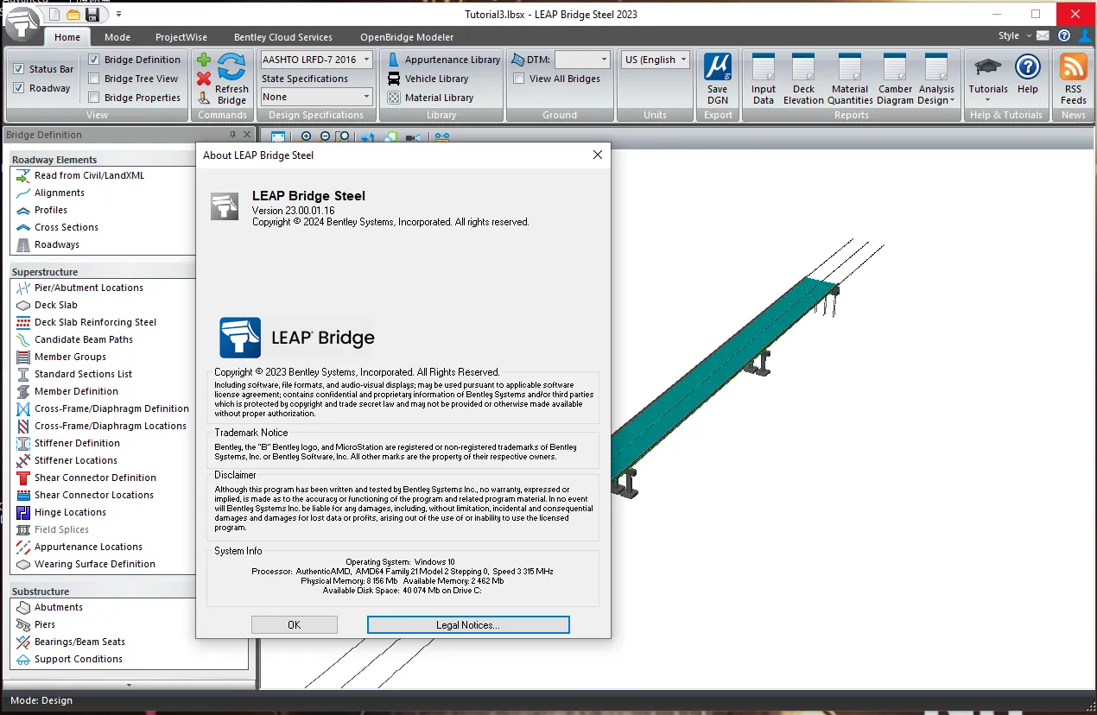The height and width of the screenshot is (715, 1097).
Task: Click the camera view icon on view toolbar
Action: (413, 136)
